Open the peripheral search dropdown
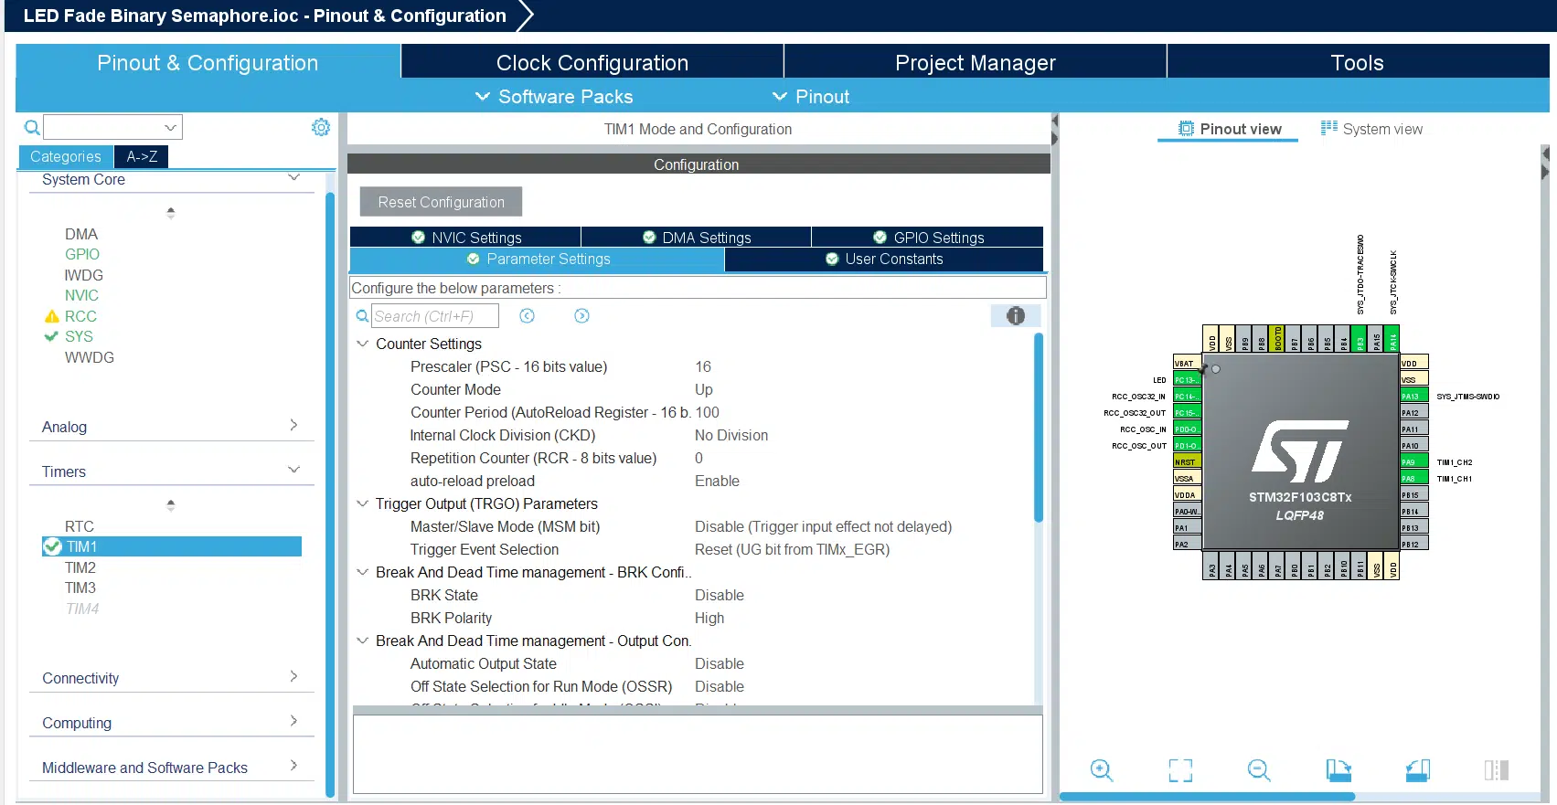Image resolution: width=1557 pixels, height=805 pixels. click(170, 127)
